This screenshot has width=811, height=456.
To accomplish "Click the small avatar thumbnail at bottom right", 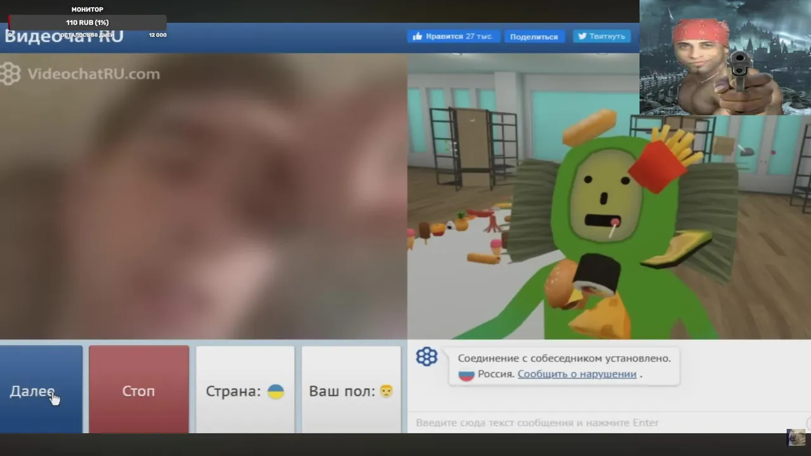I will (796, 437).
